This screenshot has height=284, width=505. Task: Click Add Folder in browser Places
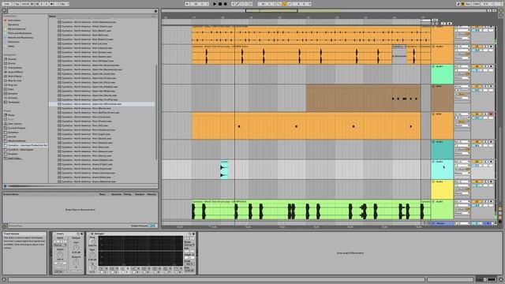(15, 158)
